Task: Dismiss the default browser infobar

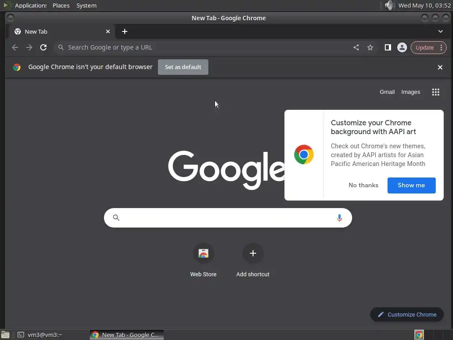Action: click(440, 67)
